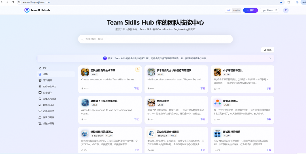Open the browser profile icon

click(x=297, y=2)
